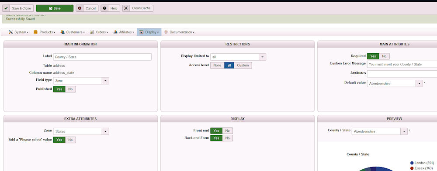Click the Display menu monitor icon
The width and height of the screenshot is (437, 171).
click(x=142, y=32)
